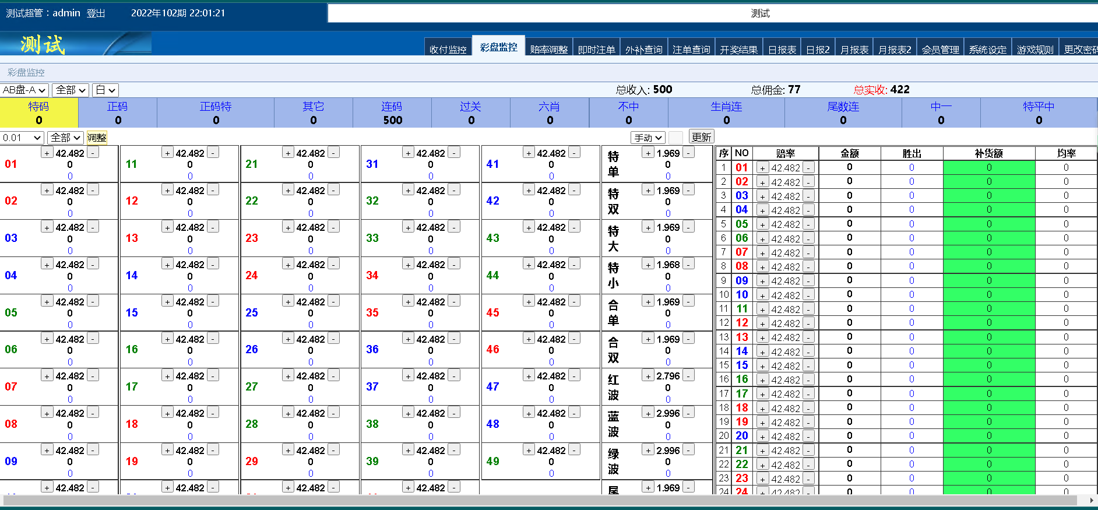
Task: Expand the 手动 update mode dropdown
Action: (x=648, y=138)
